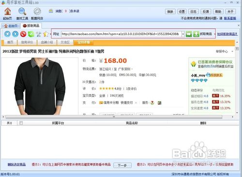242x177 pixels.
Task: Go back with the blue left arrow
Action: click(x=7, y=34)
